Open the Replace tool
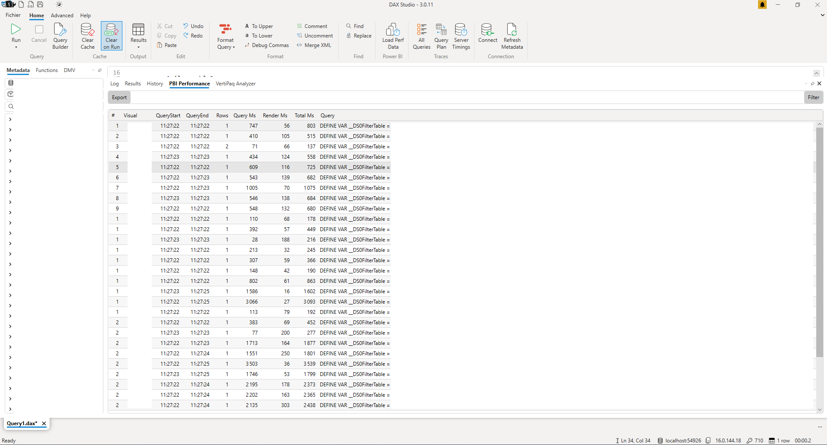The height and width of the screenshot is (445, 827). [x=359, y=36]
